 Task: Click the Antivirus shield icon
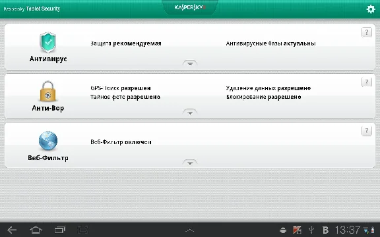click(x=47, y=42)
